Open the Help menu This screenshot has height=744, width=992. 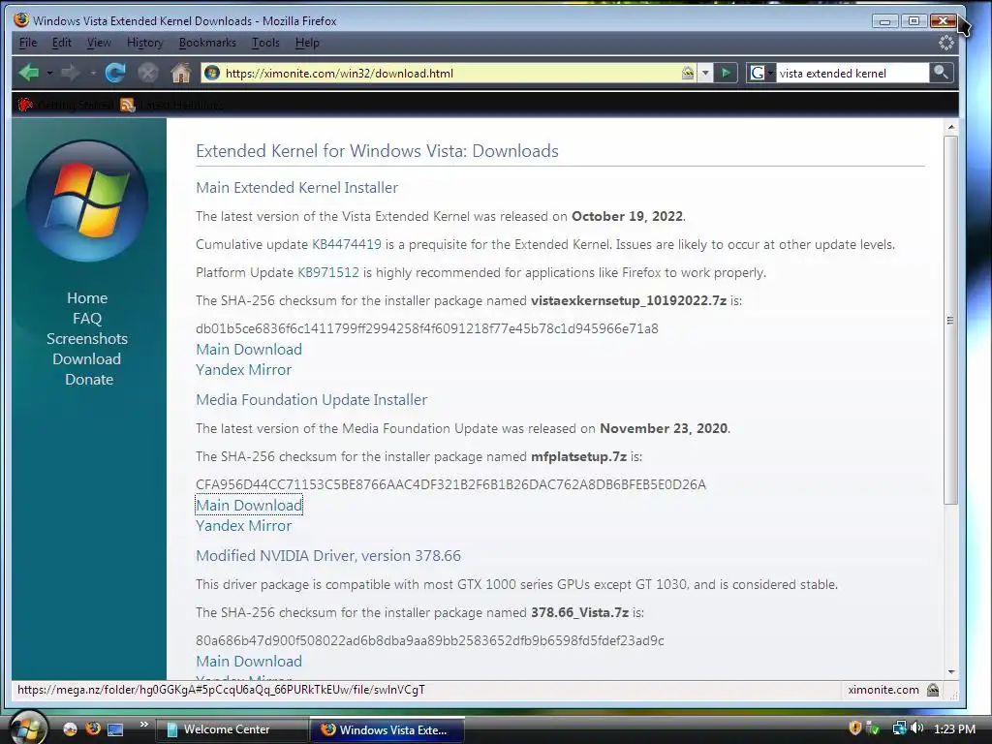307,43
